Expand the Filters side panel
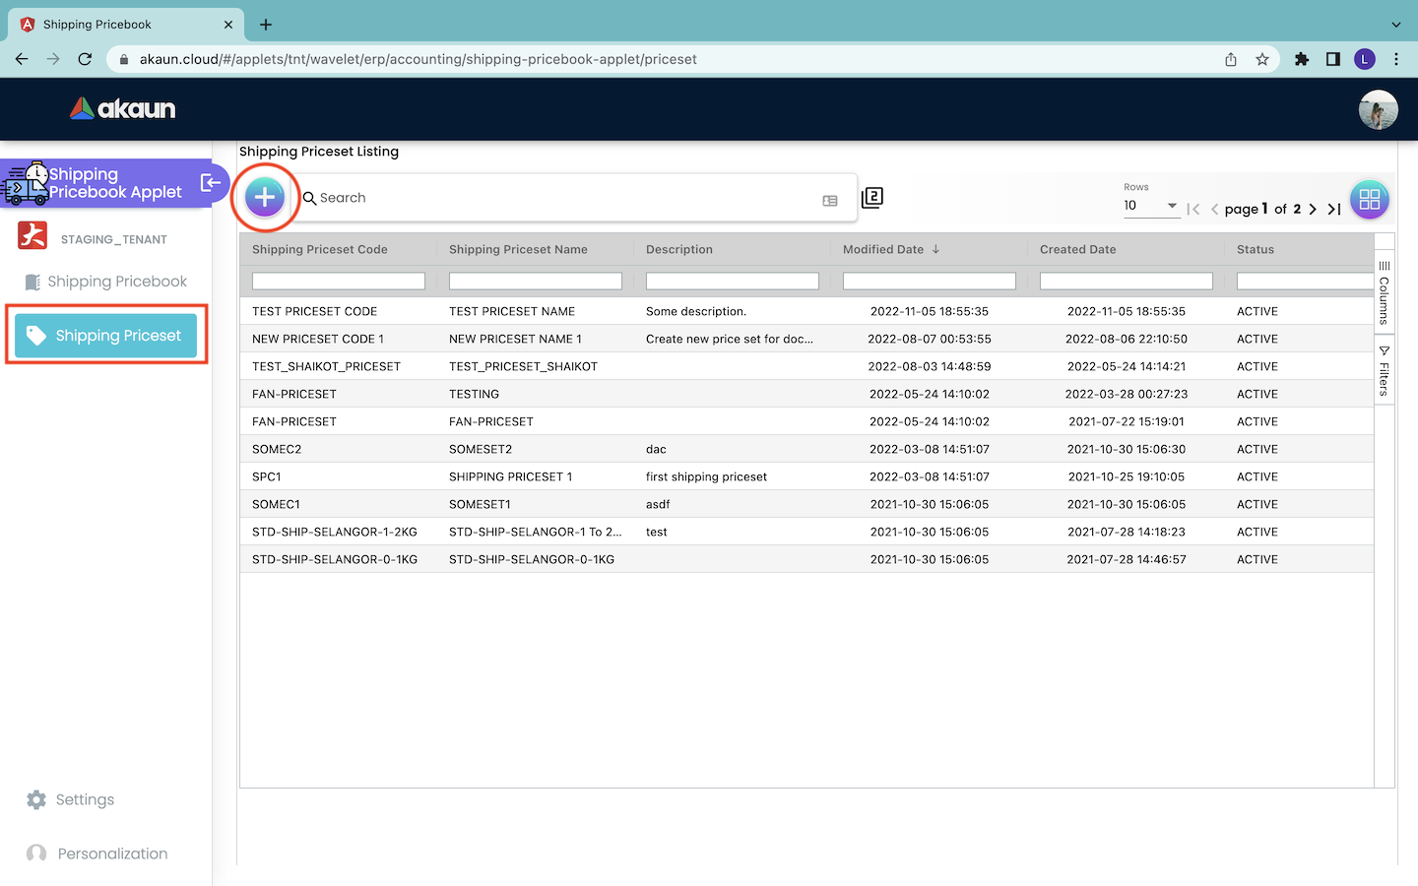Screen dimensions: 1418x886 pyautogui.click(x=1385, y=370)
